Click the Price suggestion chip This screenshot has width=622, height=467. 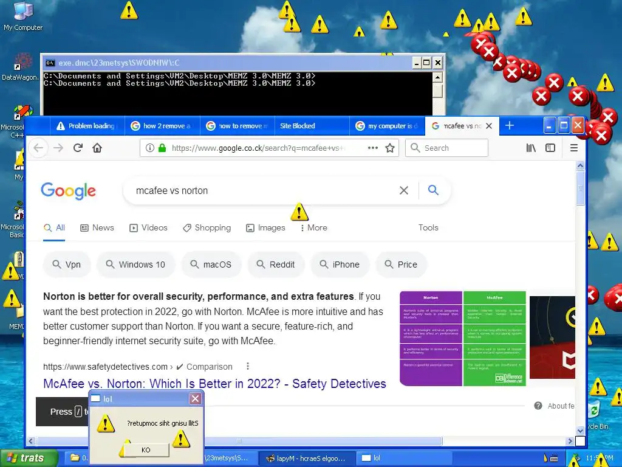coord(401,265)
